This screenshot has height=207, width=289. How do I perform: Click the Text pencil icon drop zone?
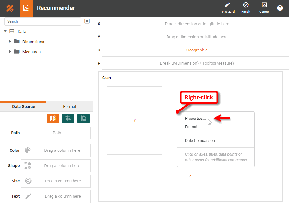(x=29, y=196)
